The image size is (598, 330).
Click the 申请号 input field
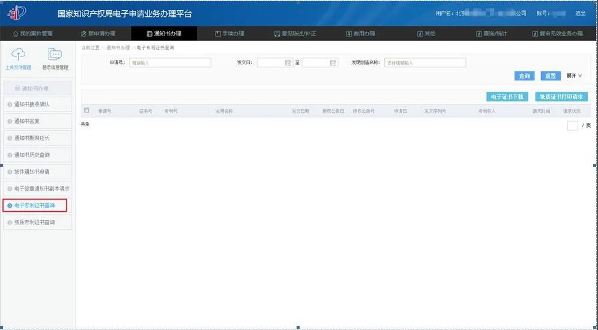[170, 62]
